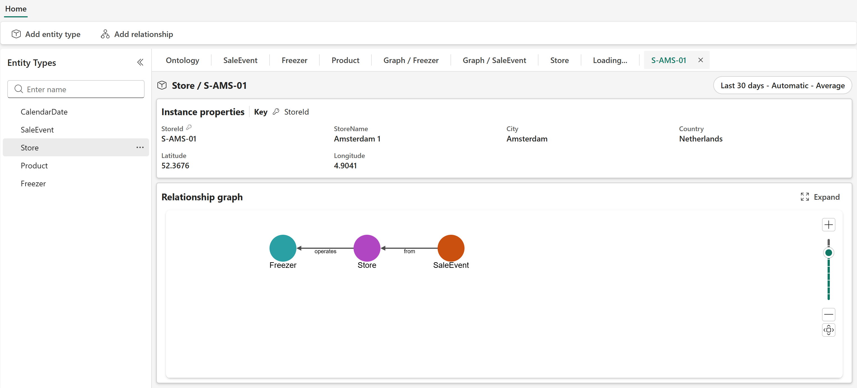The width and height of the screenshot is (857, 388).
Task: Close the S-AMS-01 tab
Action: (x=700, y=60)
